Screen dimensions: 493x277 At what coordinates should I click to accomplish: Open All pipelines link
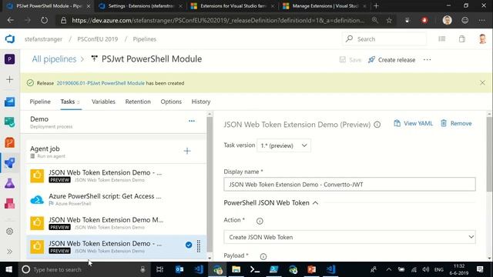point(54,59)
